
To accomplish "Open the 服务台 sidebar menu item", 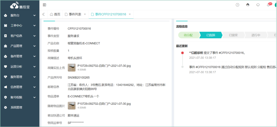I will point(20,16).
